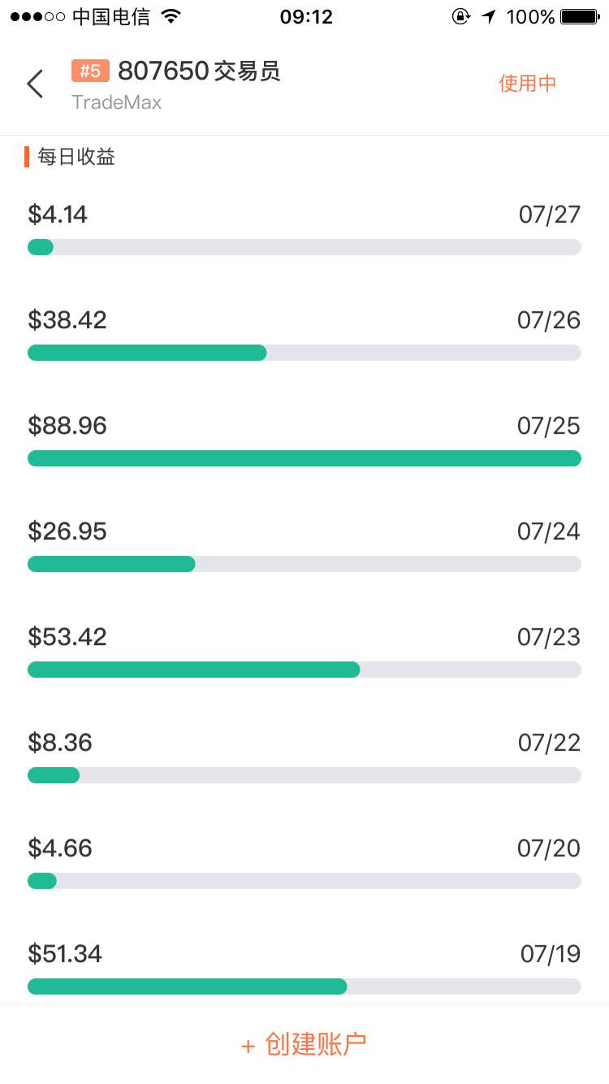This screenshot has height=1084, width=609.
Task: Tap the 每日收益 section header
Action: (76, 157)
